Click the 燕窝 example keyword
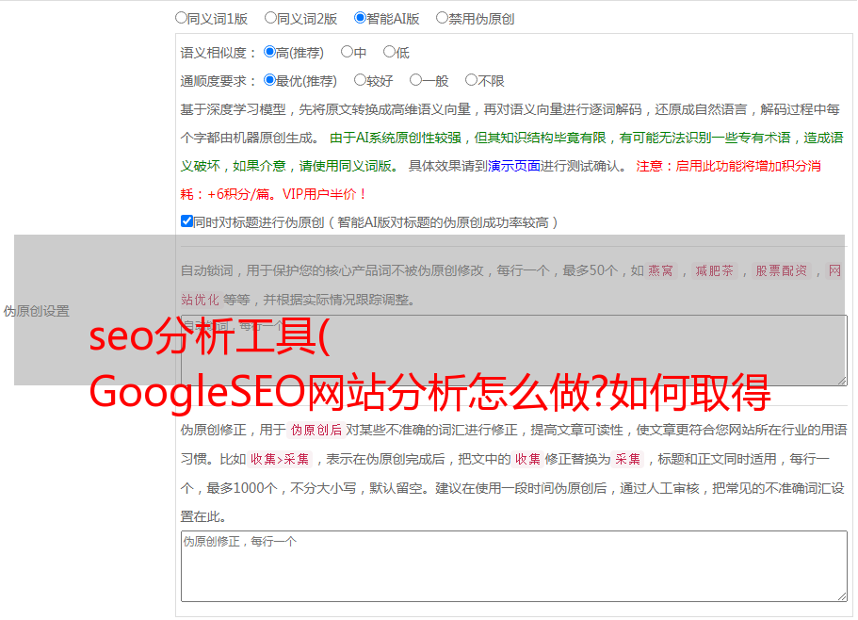 coord(661,270)
